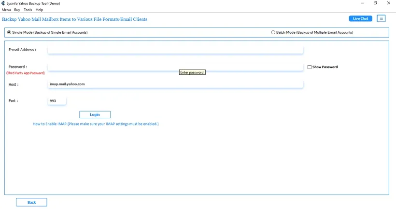Focus the E-mail Address input field

[x=175, y=50]
